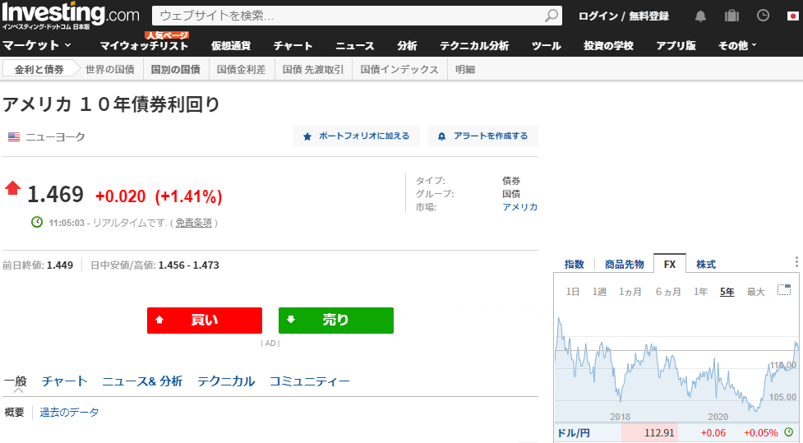Click ドル/円 in the FX row
This screenshot has width=803, height=443.
574,433
